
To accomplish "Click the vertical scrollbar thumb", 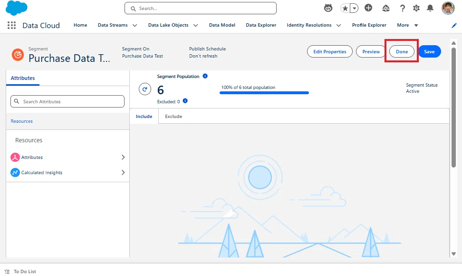I will pos(454,108).
